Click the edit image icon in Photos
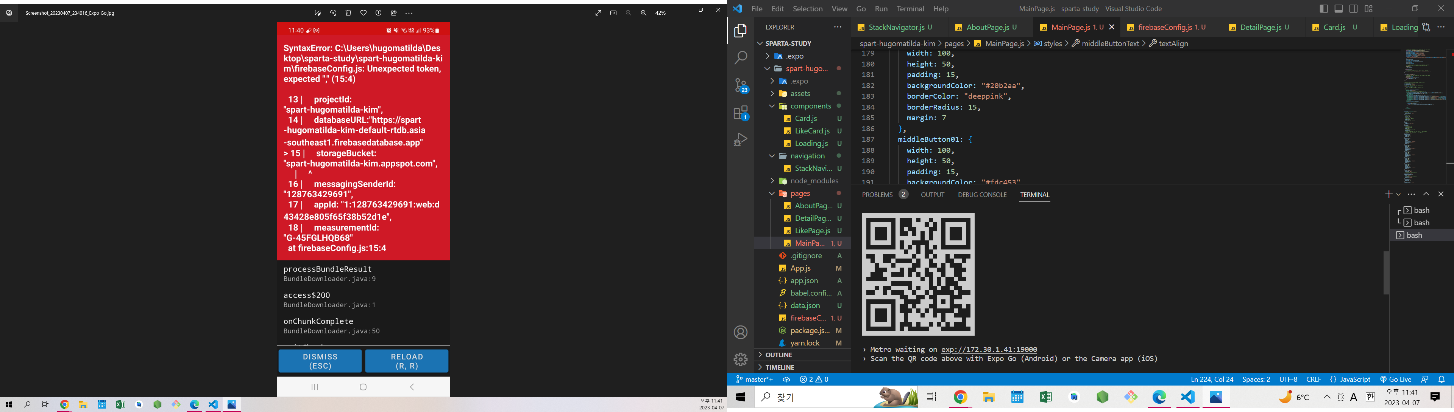Image resolution: width=1454 pixels, height=412 pixels. (x=318, y=13)
